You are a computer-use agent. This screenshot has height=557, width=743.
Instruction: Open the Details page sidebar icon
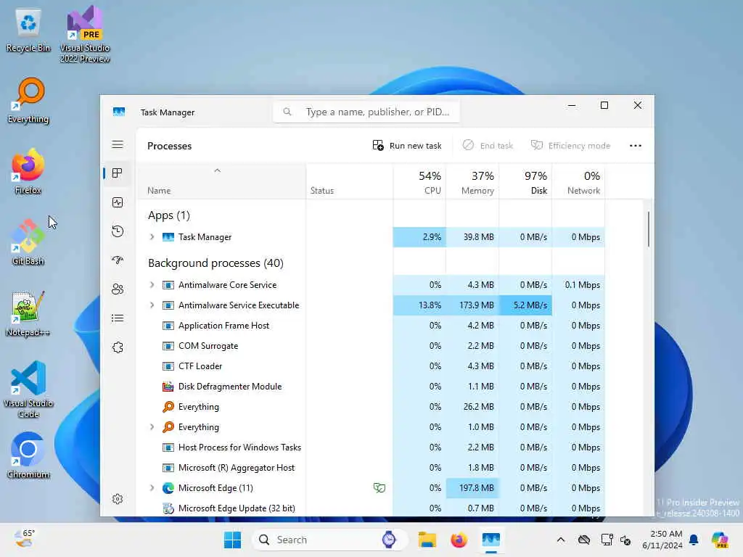pyautogui.click(x=118, y=318)
